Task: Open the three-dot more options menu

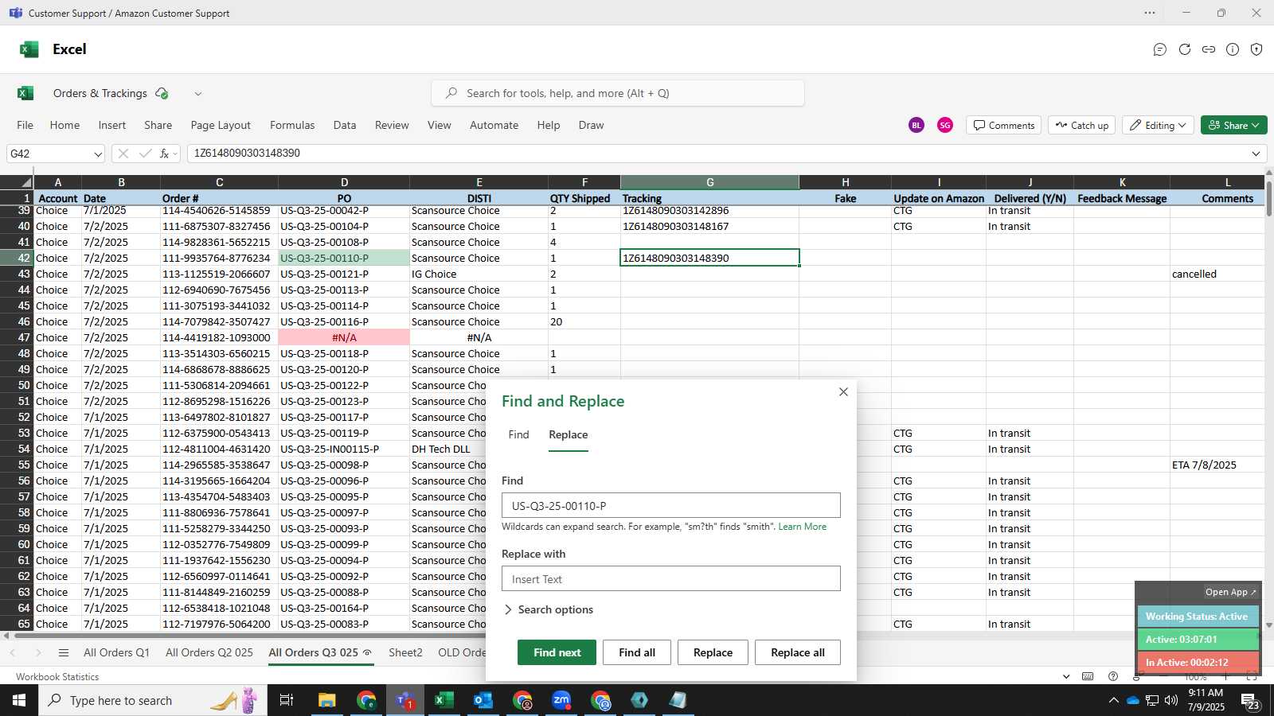Action: (x=1150, y=13)
